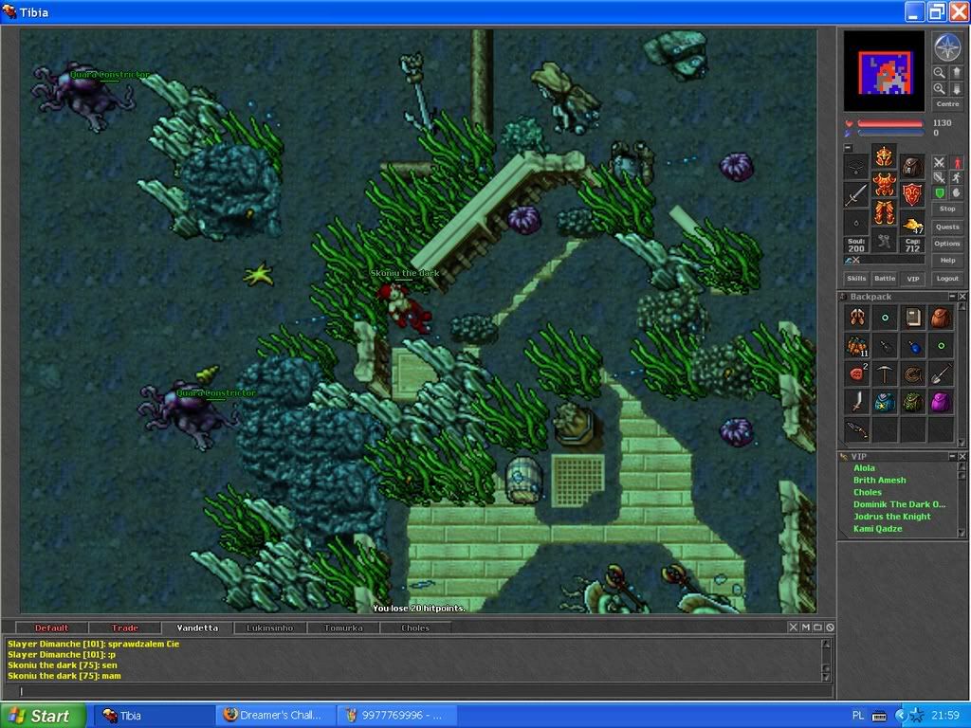
Task: Select the equipped sword slot
Action: [856, 194]
